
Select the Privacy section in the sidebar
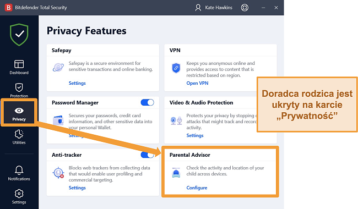(x=19, y=114)
